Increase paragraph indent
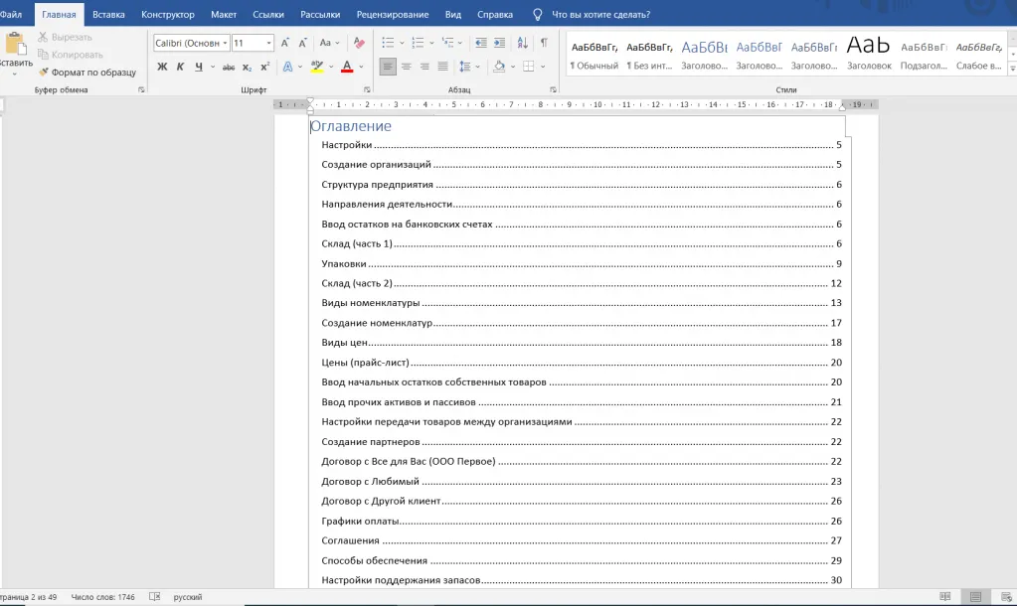1017x606 pixels. point(500,43)
